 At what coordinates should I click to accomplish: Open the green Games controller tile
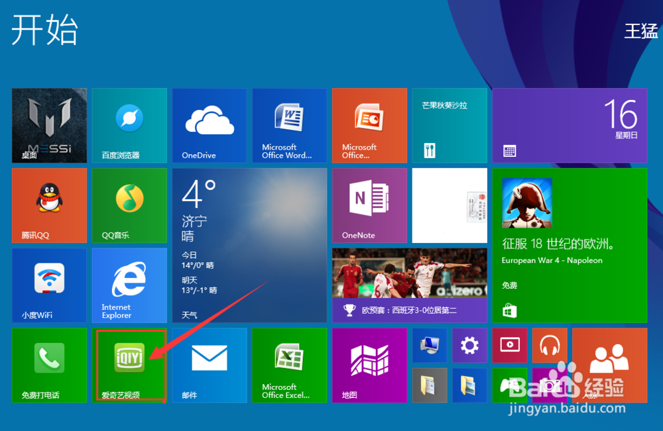[509, 385]
